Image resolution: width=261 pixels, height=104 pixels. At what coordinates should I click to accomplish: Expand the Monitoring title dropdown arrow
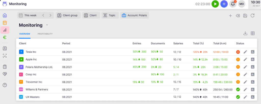[x=47, y=25]
